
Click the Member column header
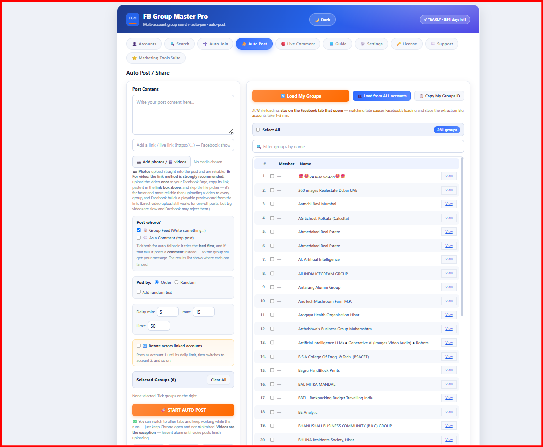(x=286, y=164)
